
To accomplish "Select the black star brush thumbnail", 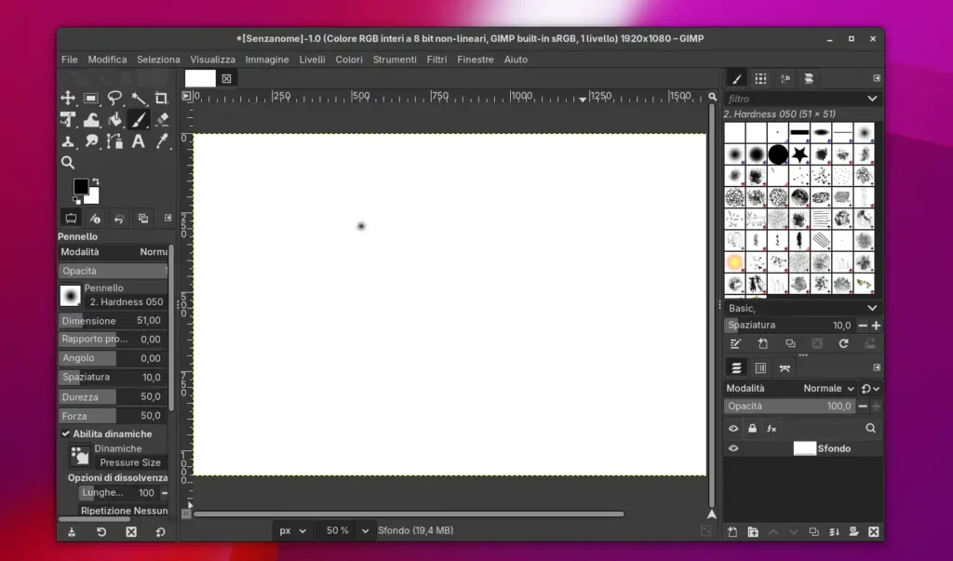I will (799, 154).
